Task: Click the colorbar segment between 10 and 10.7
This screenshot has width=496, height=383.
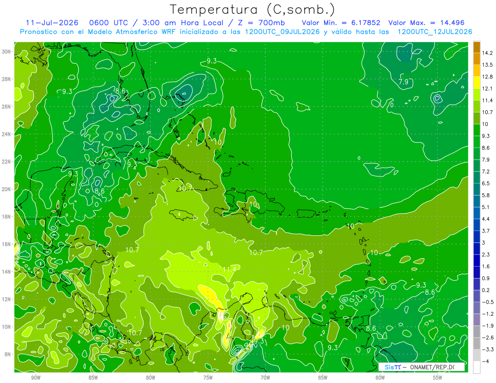Action: pos(477,118)
